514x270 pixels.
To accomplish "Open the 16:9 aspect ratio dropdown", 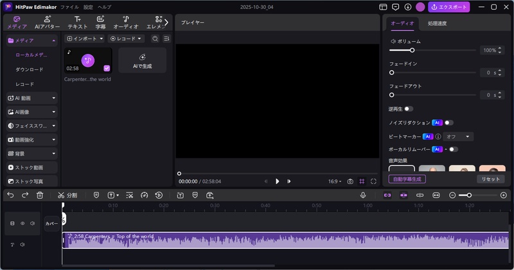I will tap(335, 181).
